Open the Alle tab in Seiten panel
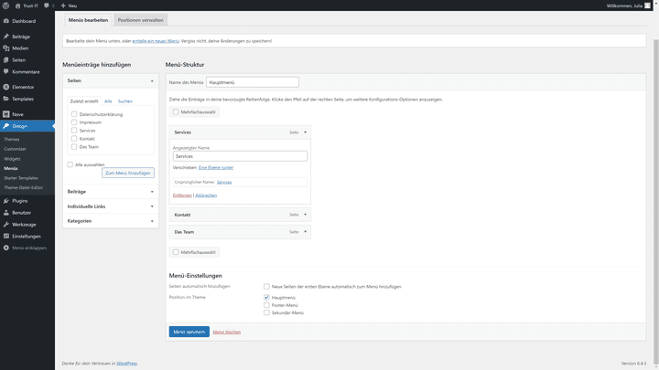 pyautogui.click(x=108, y=101)
